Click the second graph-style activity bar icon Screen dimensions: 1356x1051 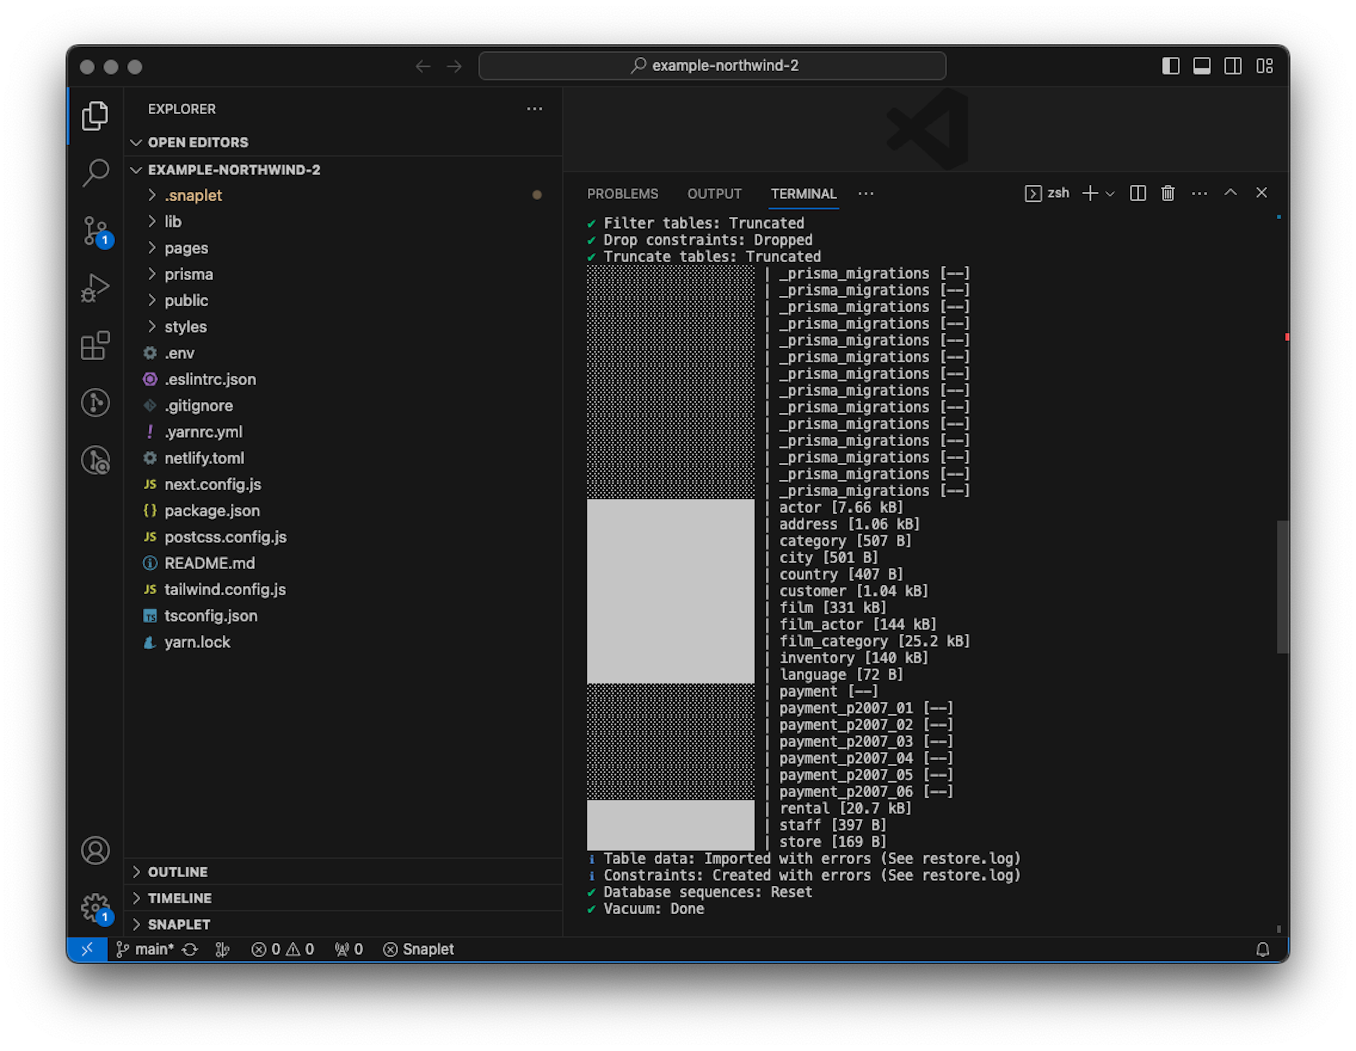95,460
